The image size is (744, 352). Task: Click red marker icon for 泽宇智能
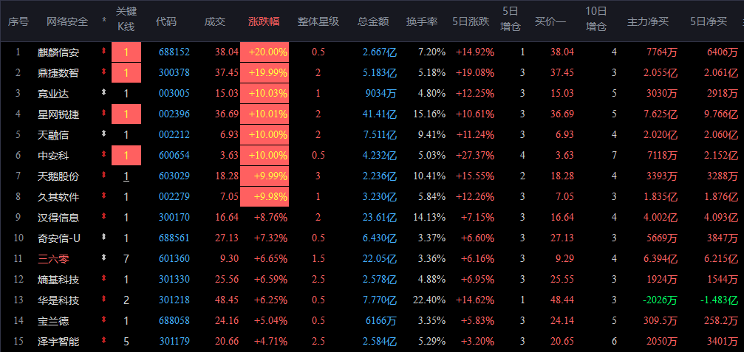coord(104,341)
